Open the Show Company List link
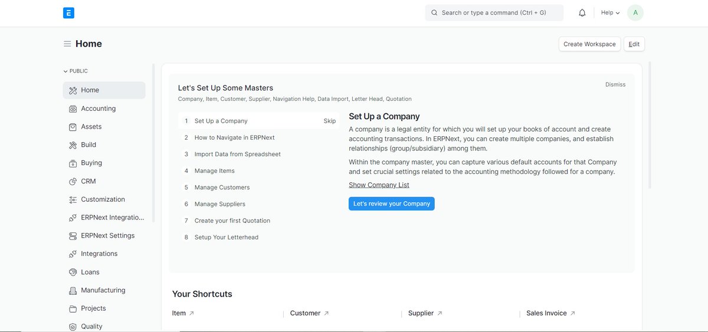 [379, 185]
